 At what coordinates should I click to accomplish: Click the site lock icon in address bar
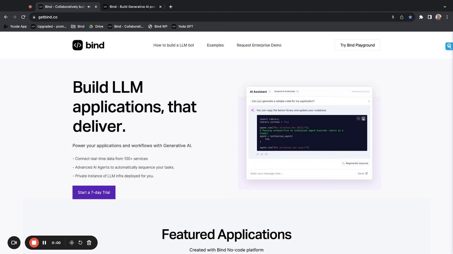click(34, 17)
